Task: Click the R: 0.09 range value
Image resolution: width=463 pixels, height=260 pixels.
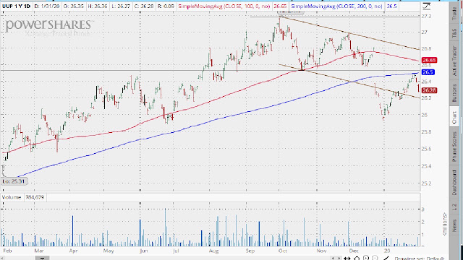Action: click(x=166, y=6)
